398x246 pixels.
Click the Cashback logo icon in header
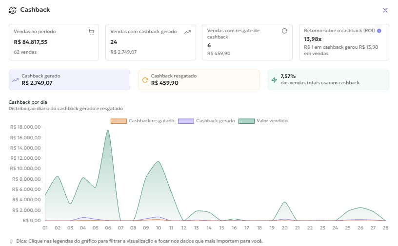click(13, 10)
